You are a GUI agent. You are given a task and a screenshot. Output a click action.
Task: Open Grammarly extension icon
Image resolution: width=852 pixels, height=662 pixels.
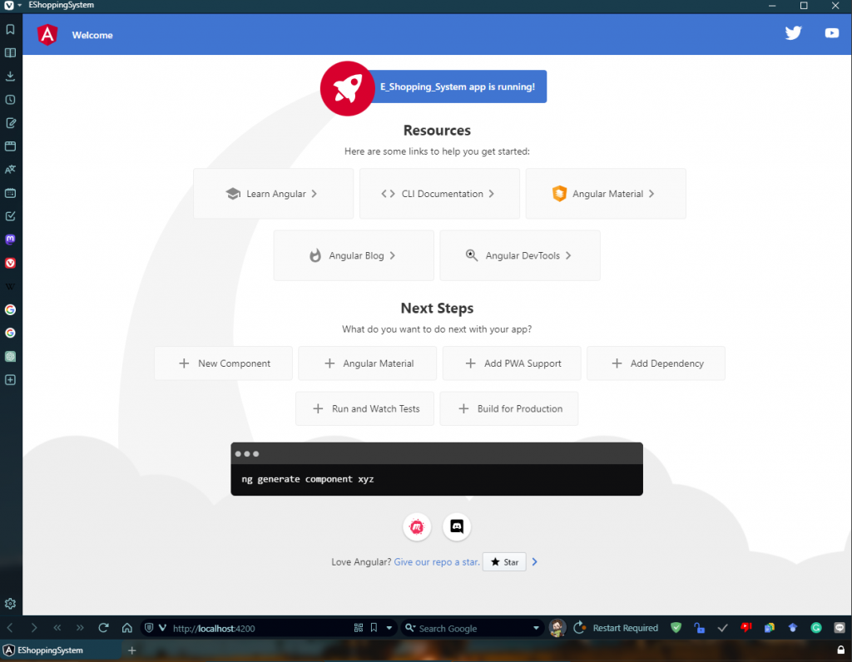coord(816,628)
